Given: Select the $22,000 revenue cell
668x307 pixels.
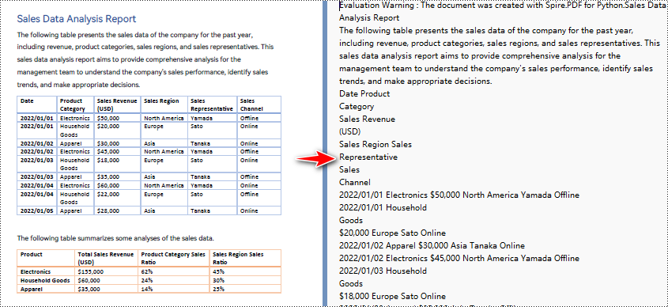Looking at the screenshot, I should 117,199.
